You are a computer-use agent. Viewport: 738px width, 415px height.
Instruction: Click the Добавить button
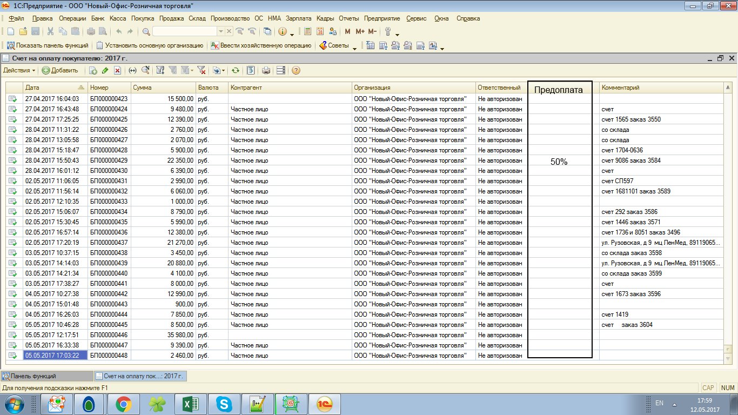60,70
